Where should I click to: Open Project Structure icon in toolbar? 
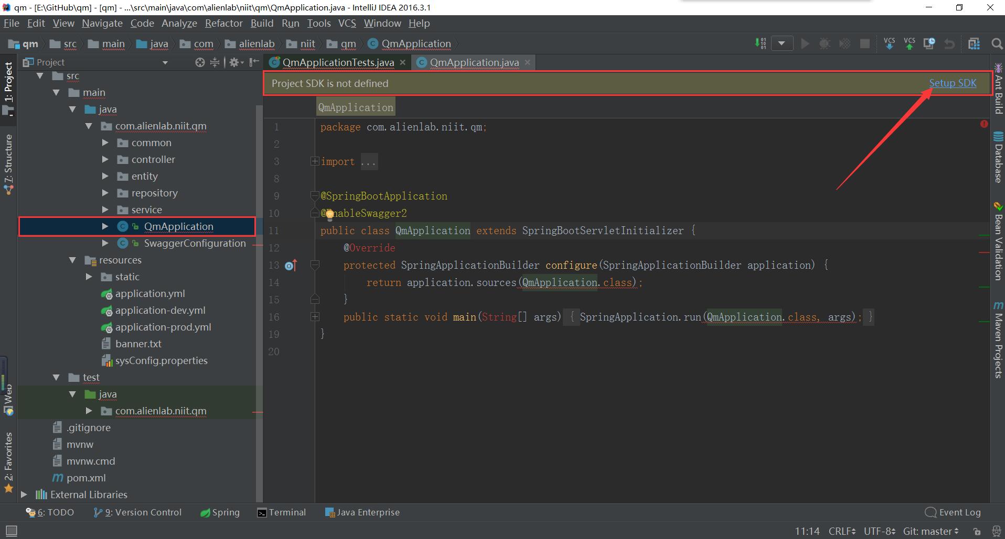(974, 43)
